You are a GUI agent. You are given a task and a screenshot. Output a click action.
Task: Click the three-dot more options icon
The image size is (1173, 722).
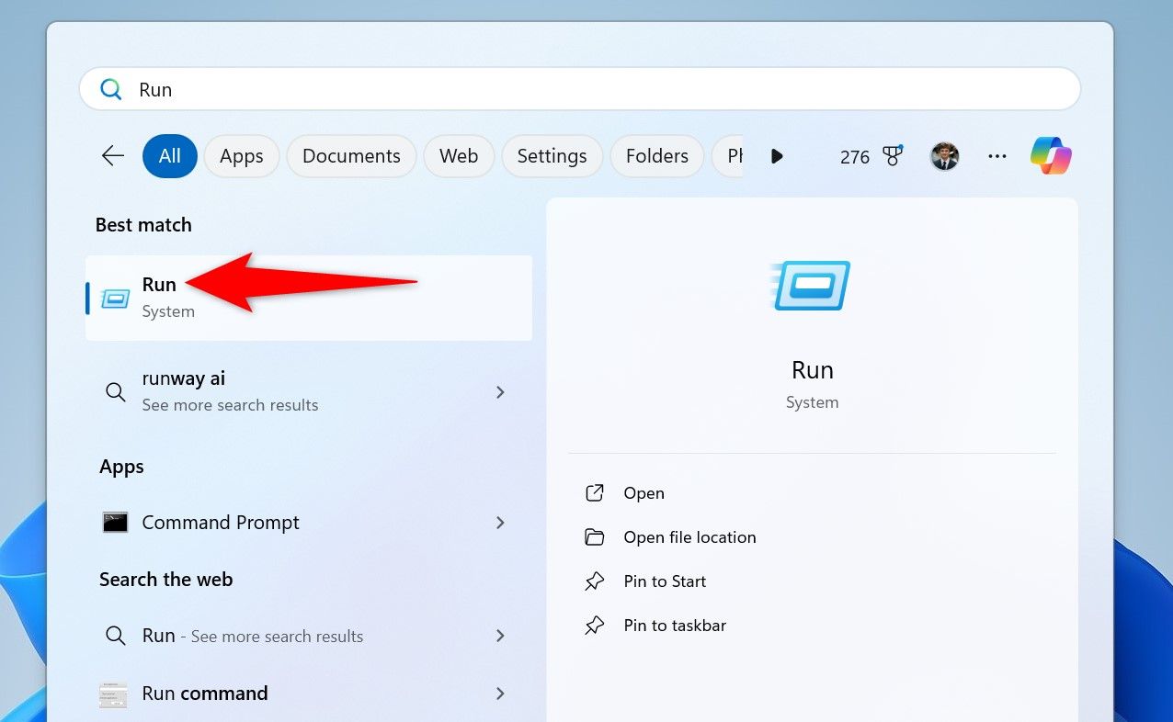click(x=997, y=156)
